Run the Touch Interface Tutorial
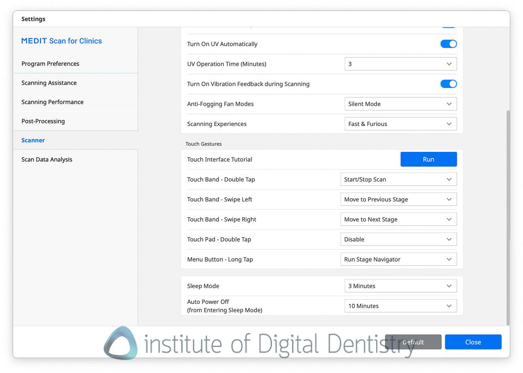The height and width of the screenshot is (373, 523). (x=428, y=159)
